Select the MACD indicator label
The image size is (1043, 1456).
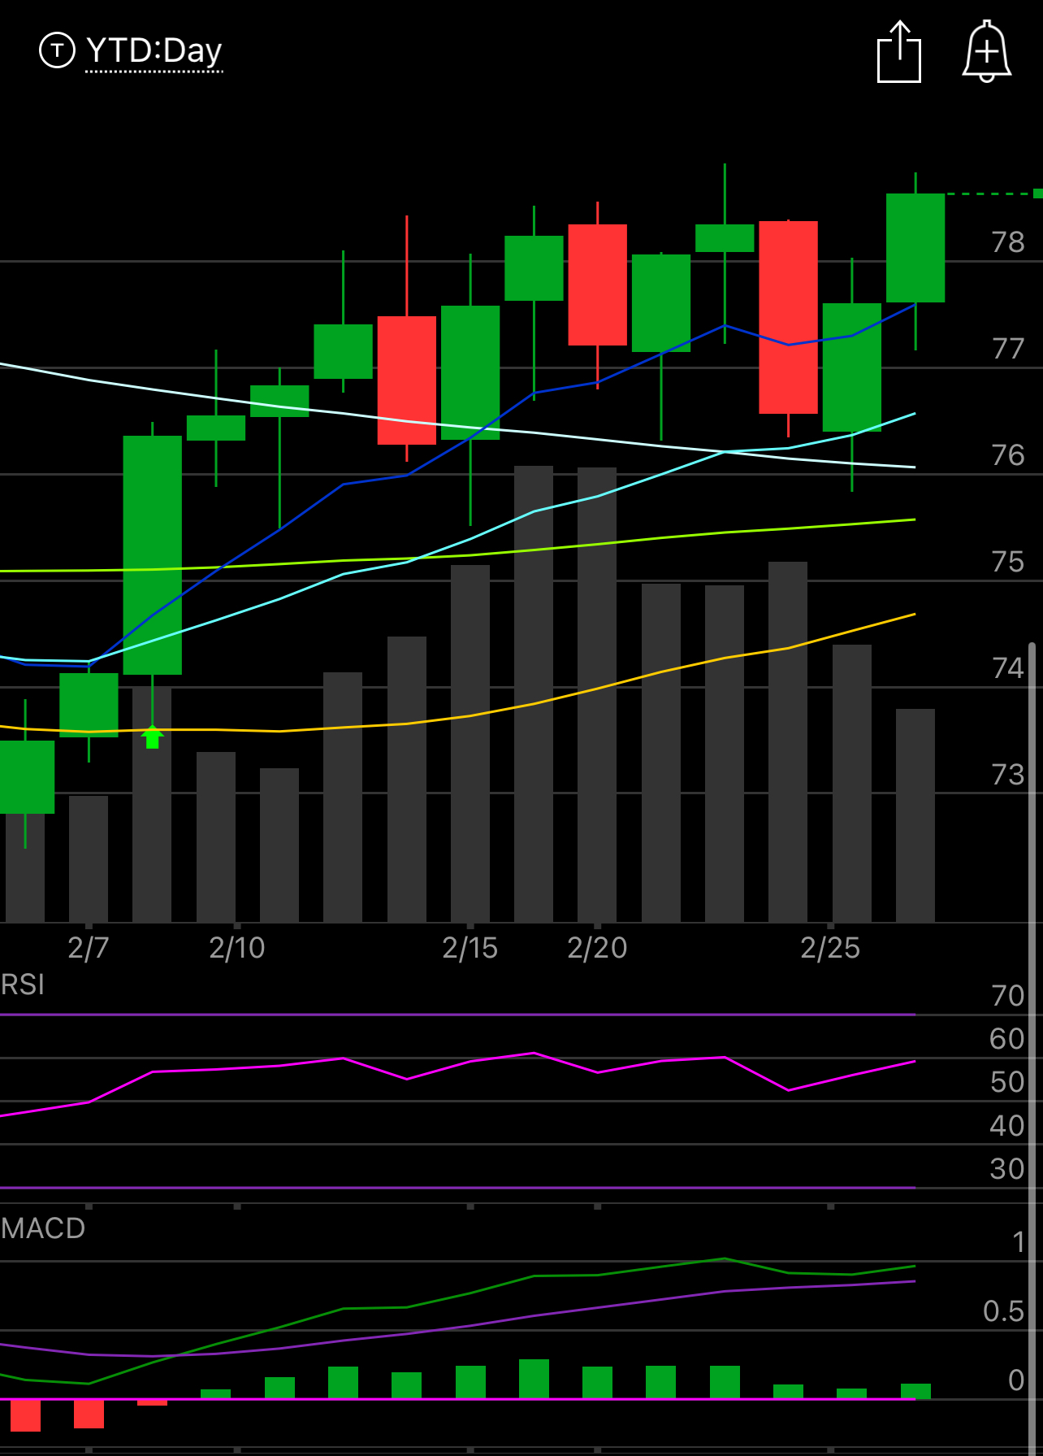coord(43,1228)
